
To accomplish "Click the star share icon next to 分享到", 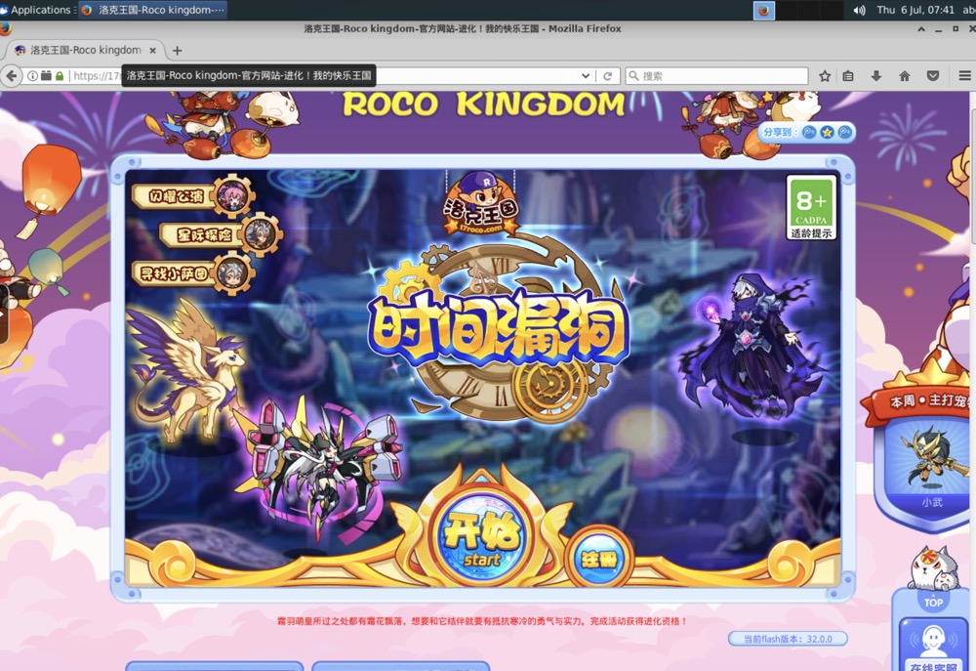I will pyautogui.click(x=827, y=132).
